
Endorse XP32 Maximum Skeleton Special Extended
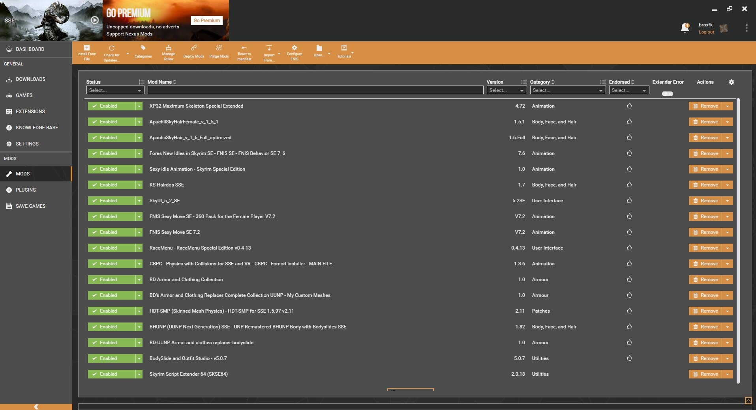pos(629,106)
